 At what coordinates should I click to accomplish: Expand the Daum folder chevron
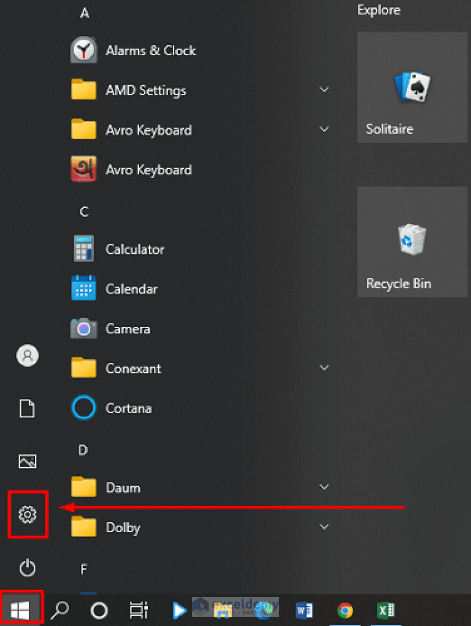click(x=324, y=487)
